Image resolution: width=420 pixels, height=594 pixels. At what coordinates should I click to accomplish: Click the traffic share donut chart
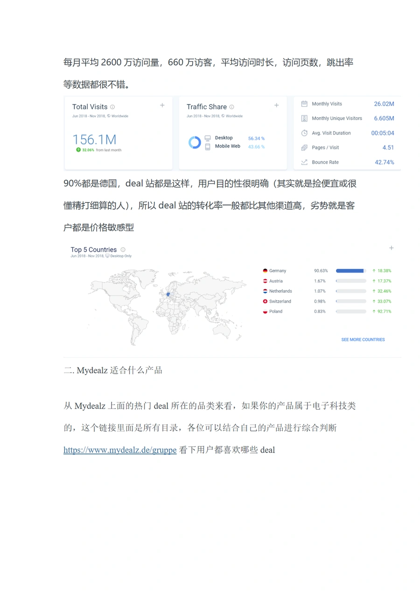pyautogui.click(x=195, y=142)
